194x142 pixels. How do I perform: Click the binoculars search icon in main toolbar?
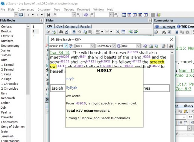pos(48,15)
